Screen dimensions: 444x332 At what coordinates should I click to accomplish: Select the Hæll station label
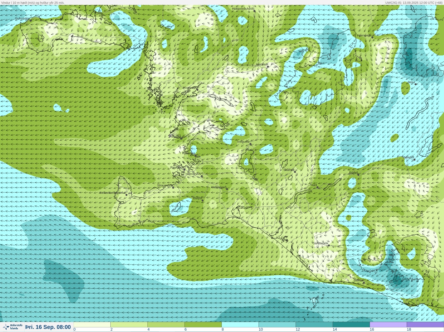pyautogui.click(x=314, y=185)
